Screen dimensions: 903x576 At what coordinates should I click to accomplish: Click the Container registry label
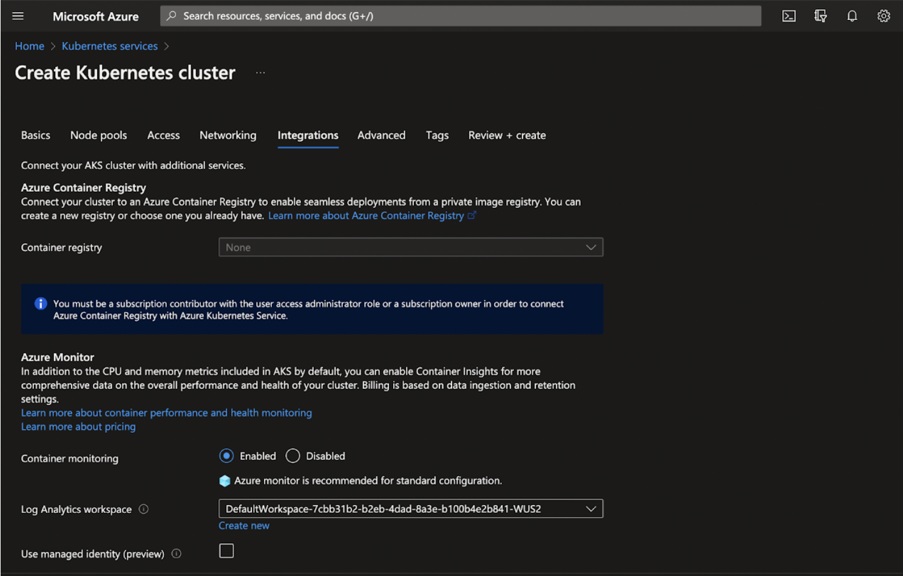(61, 247)
